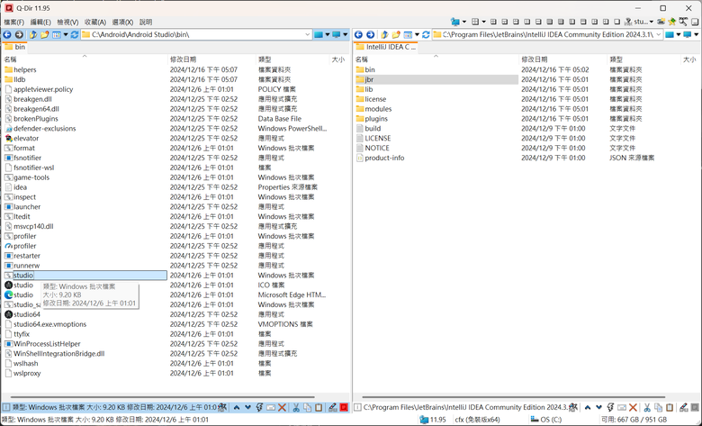Sort right pane by 大小 column
Screen dimensions: 702x426
click(689, 59)
